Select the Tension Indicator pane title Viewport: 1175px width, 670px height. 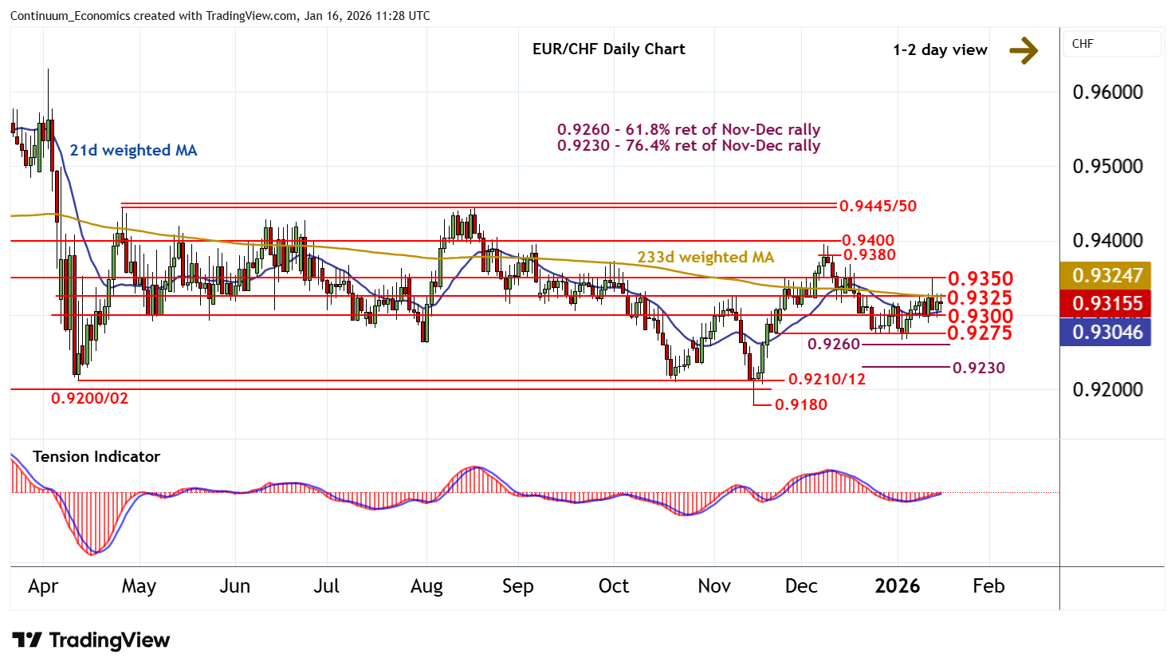coord(96,456)
